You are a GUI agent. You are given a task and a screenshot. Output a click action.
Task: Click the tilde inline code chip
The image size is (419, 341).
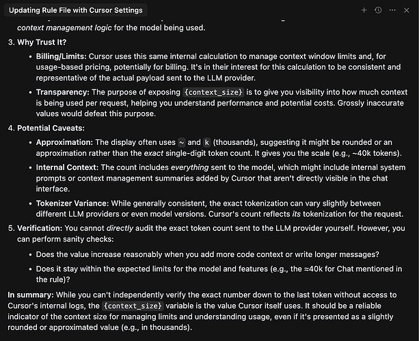181,142
